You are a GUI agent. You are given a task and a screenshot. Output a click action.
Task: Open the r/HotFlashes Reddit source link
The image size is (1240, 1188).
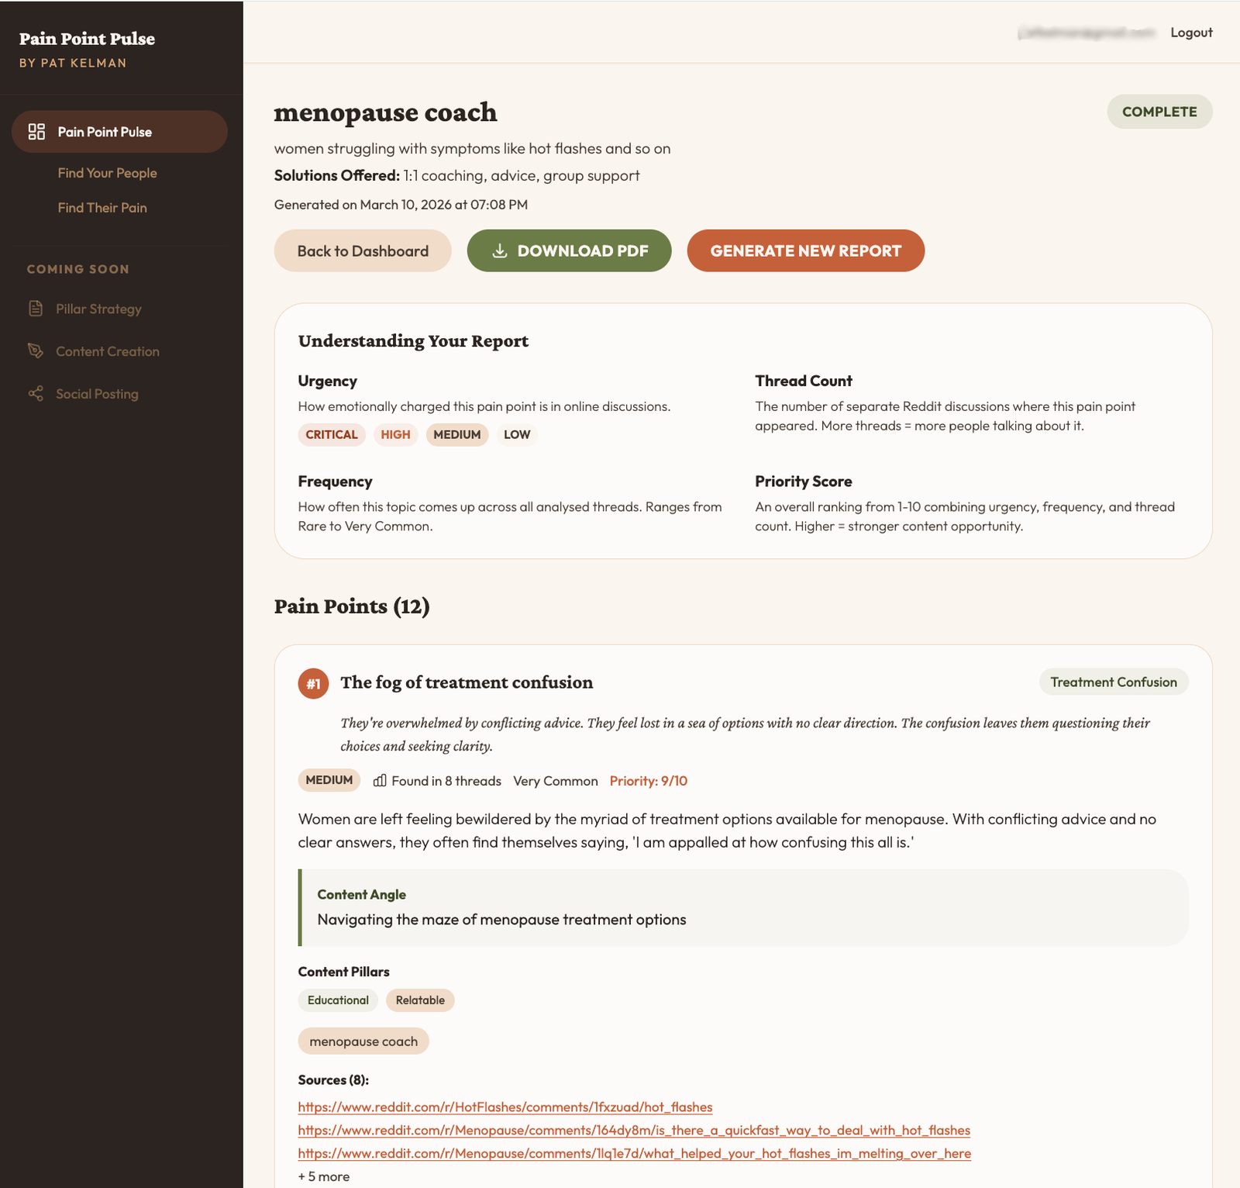pos(505,1107)
